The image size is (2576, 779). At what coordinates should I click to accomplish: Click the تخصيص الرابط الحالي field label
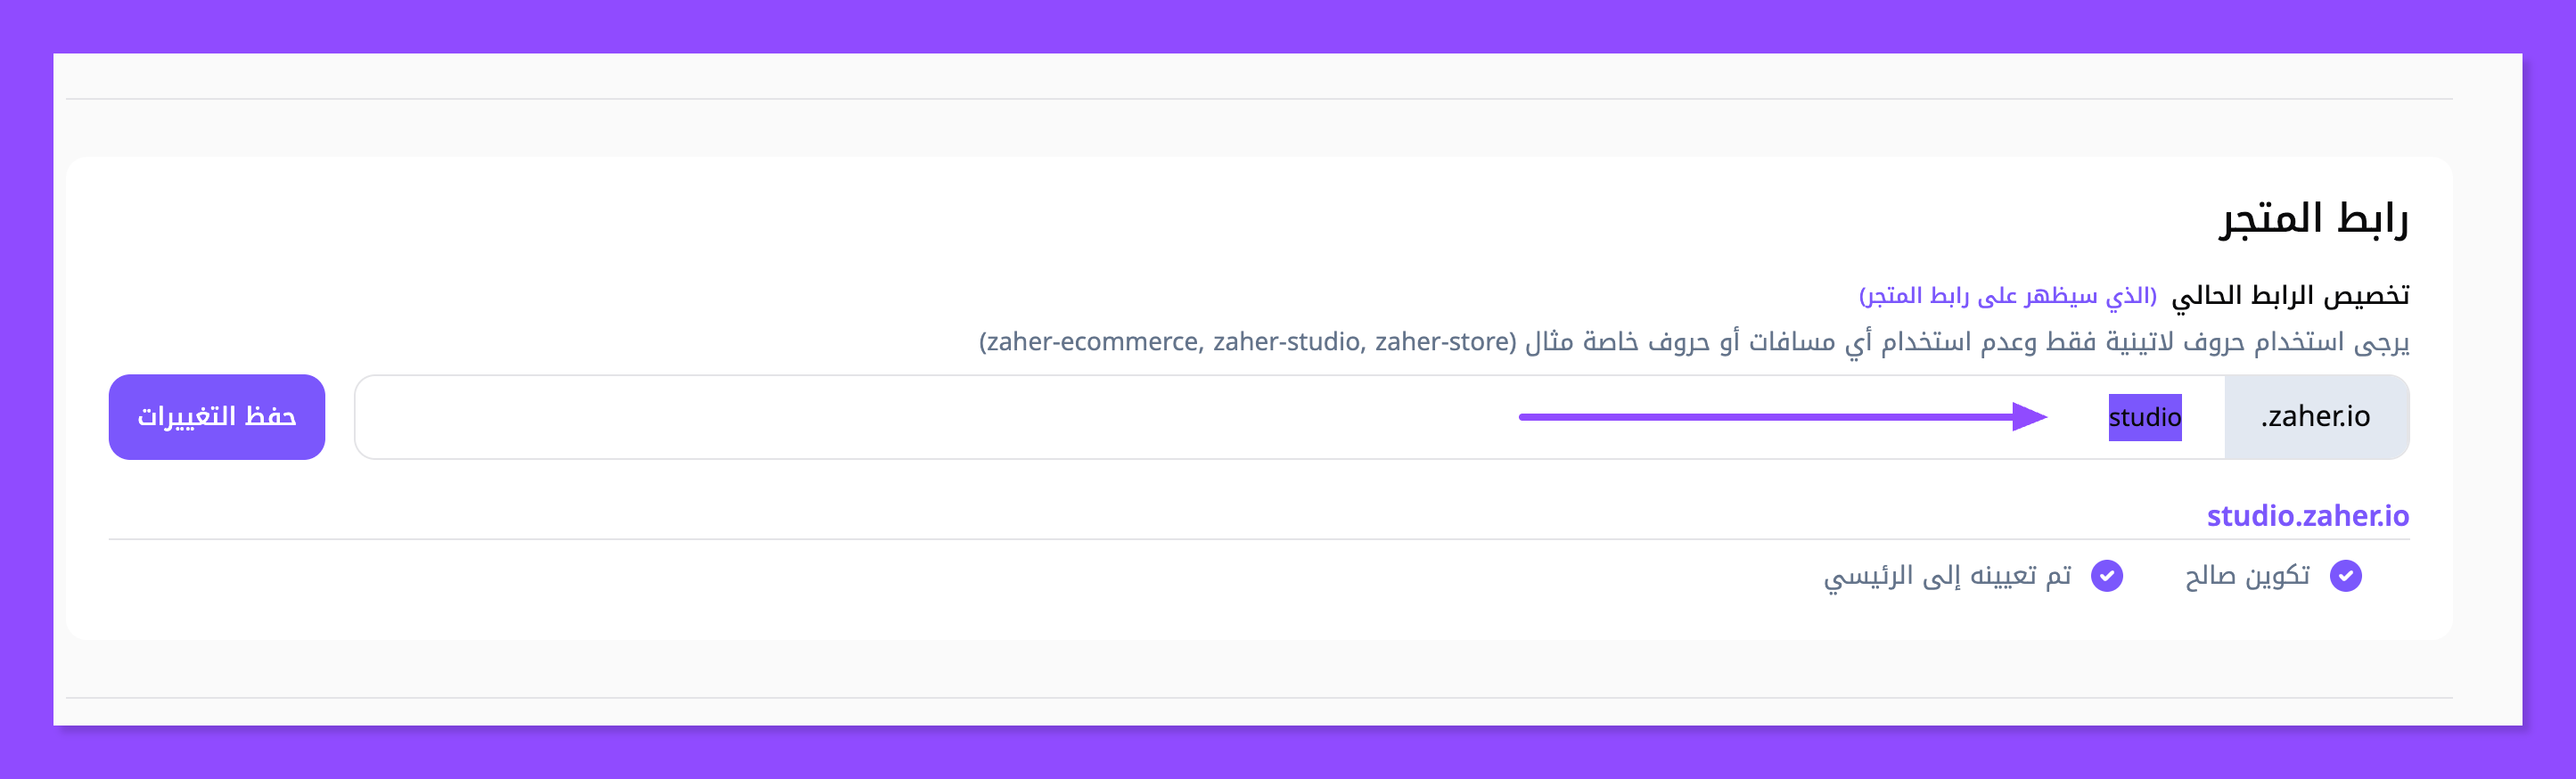click(2290, 296)
